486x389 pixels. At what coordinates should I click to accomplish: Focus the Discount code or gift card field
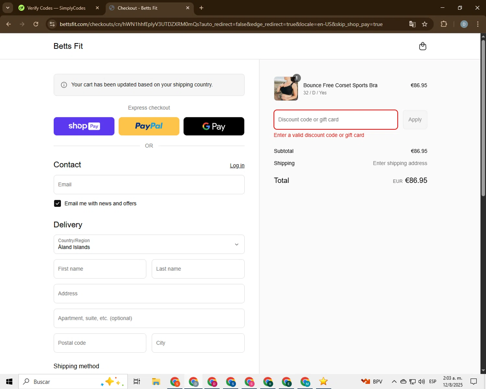coord(336,120)
